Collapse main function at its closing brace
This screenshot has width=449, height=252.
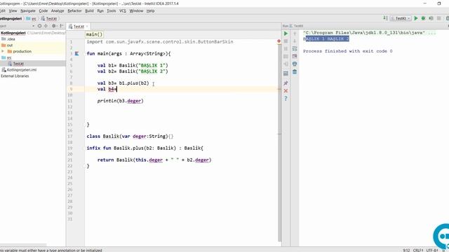[x=85, y=125]
